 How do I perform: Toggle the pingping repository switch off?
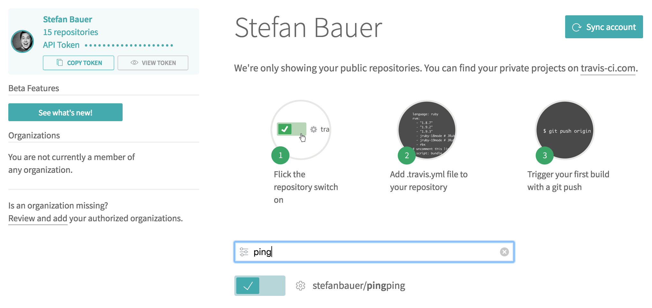point(260,286)
